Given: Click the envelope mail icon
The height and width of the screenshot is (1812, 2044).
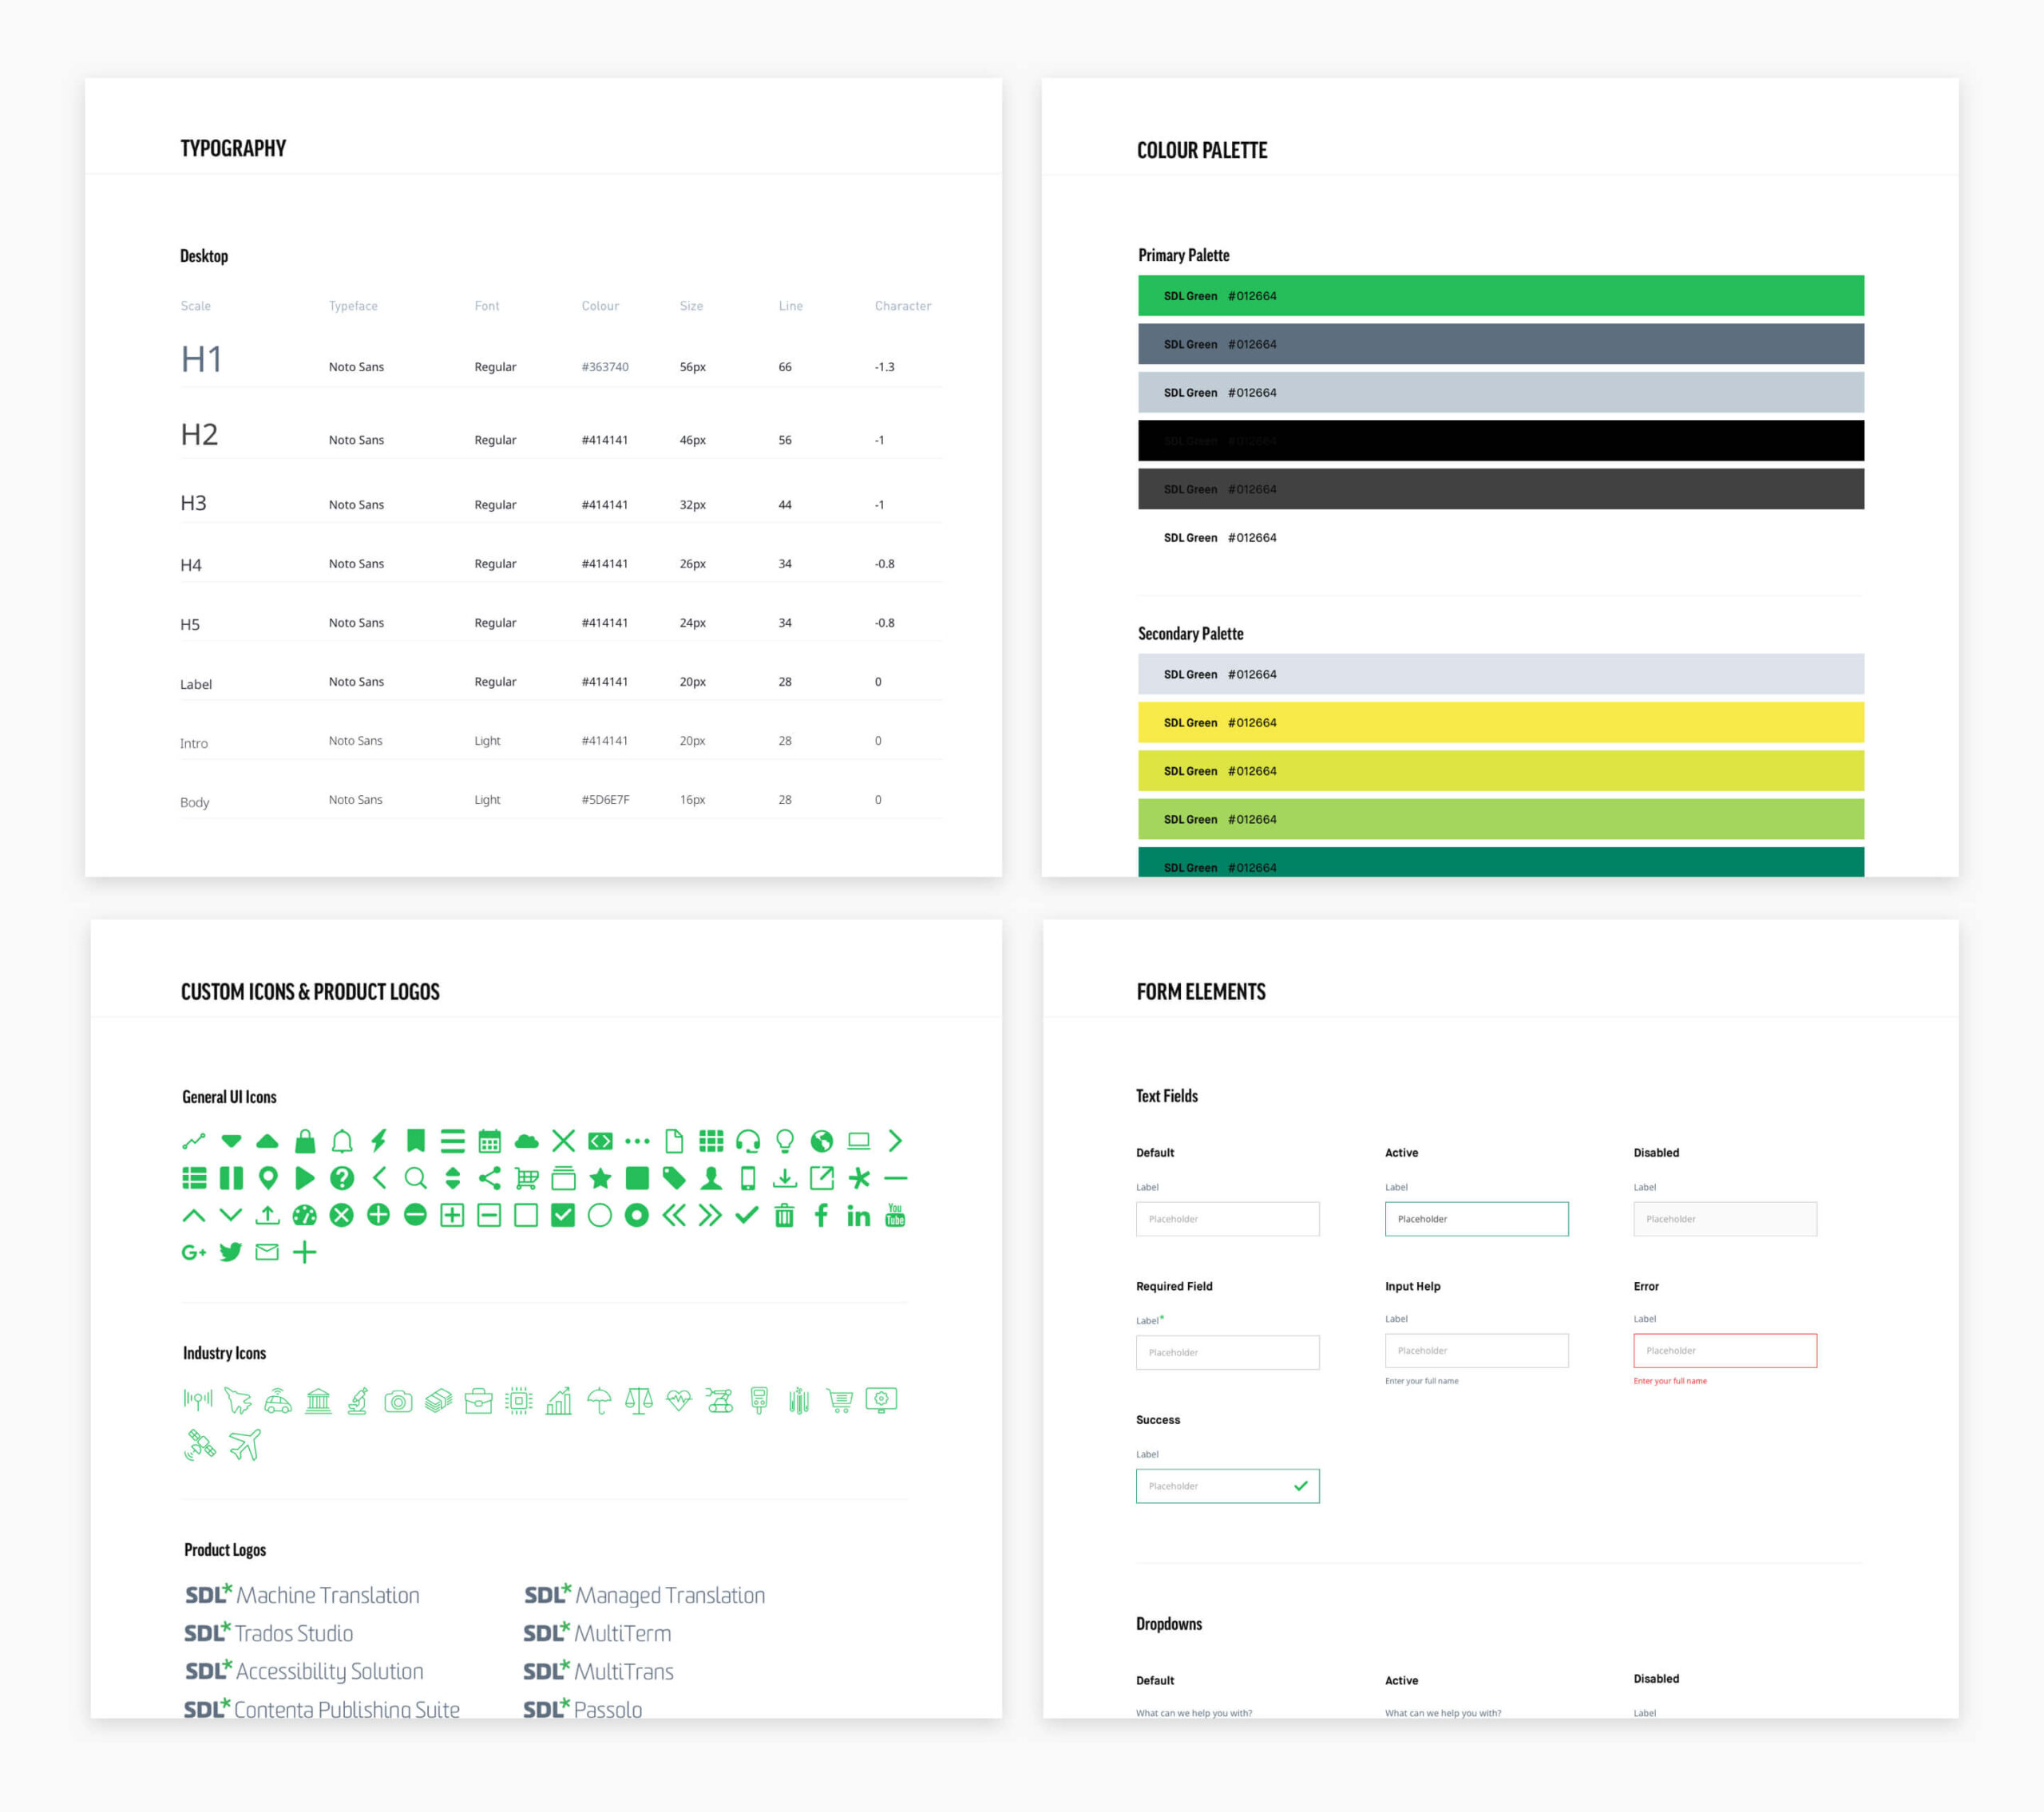Looking at the screenshot, I should coord(267,1252).
